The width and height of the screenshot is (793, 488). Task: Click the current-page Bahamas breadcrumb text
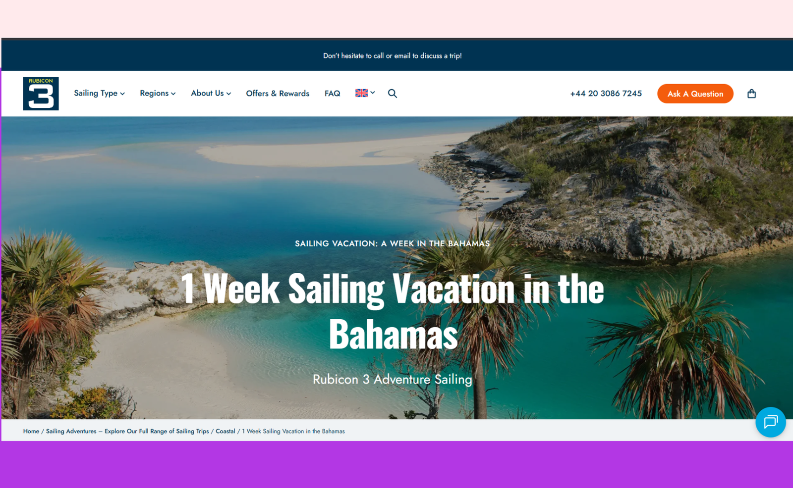(293, 431)
